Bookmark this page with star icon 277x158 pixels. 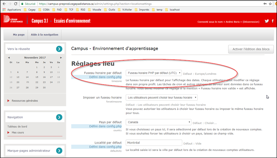pyautogui.click(x=270, y=4)
